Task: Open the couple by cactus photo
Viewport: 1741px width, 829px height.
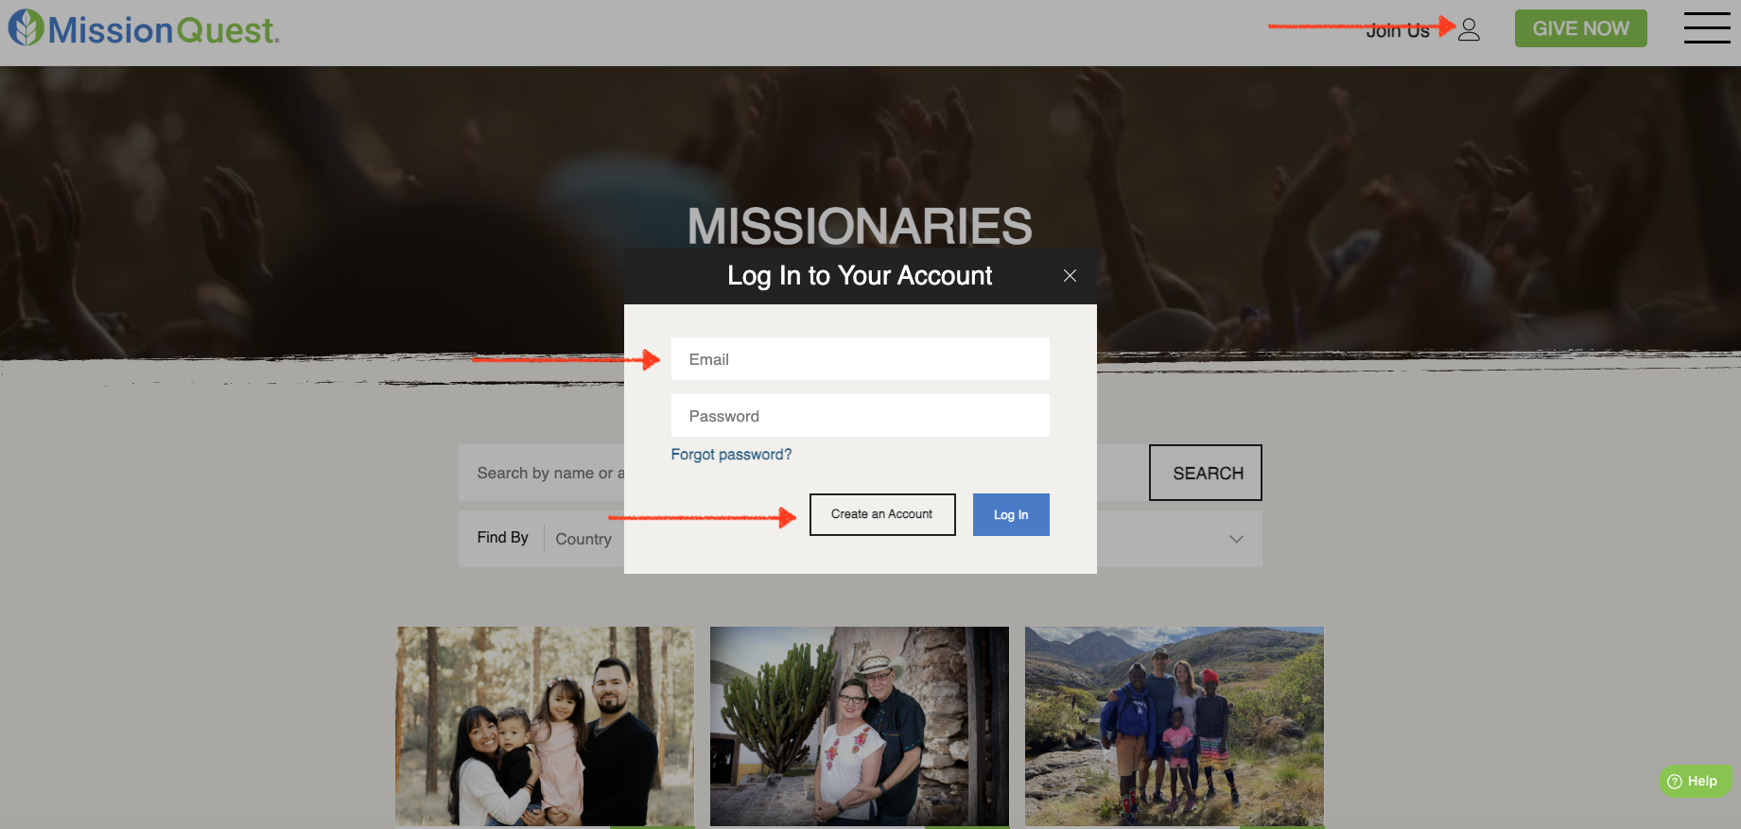Action: (860, 726)
